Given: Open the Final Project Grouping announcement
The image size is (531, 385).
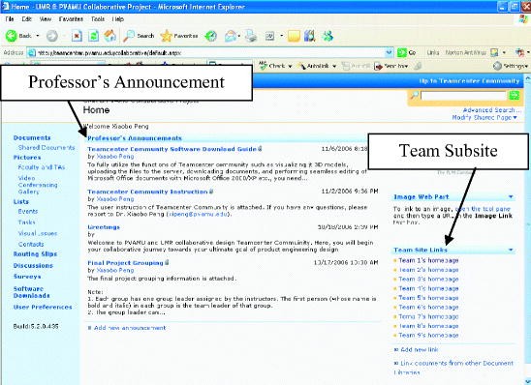Looking at the screenshot, I should click(x=125, y=263).
